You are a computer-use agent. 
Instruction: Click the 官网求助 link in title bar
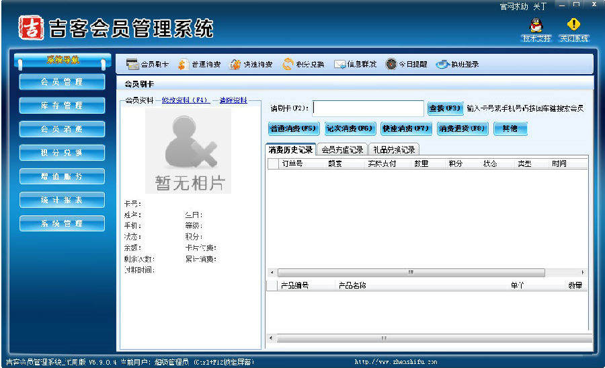[x=514, y=7]
